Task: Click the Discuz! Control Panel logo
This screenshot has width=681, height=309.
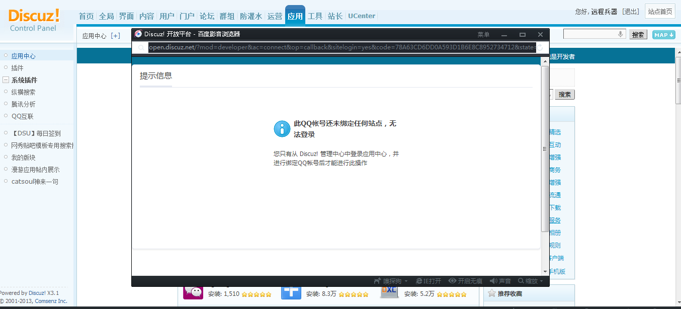Action: point(34,20)
